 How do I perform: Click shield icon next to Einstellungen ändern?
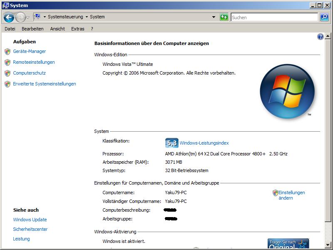coord(275,193)
